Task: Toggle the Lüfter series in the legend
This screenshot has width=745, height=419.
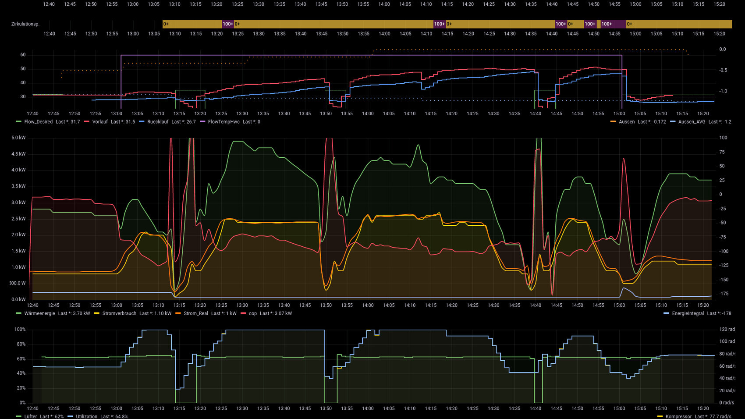Action: (x=31, y=416)
